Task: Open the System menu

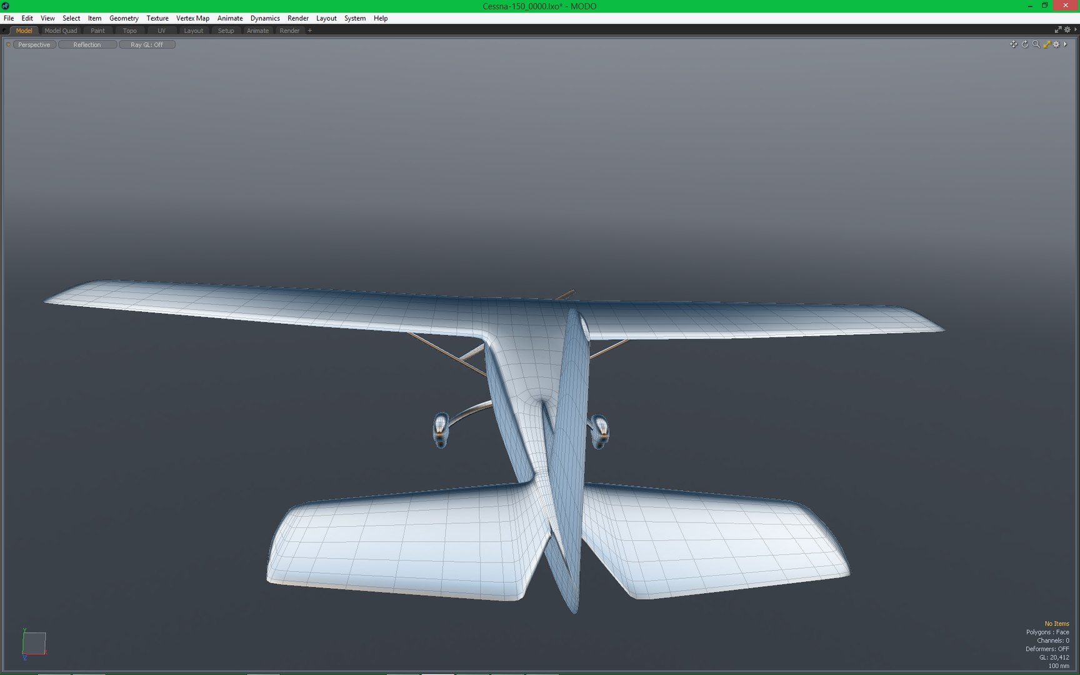Action: click(355, 18)
